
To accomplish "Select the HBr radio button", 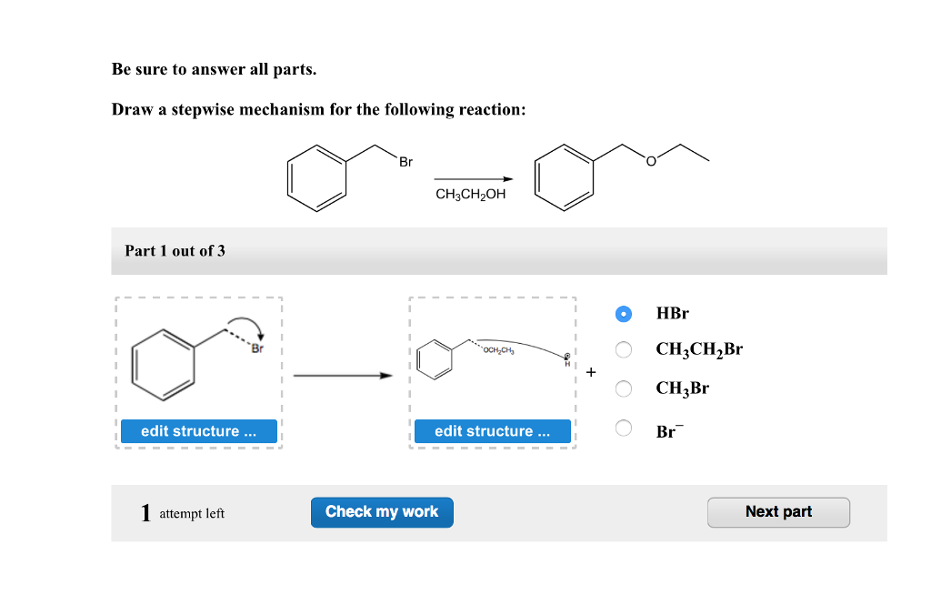I will click(x=623, y=313).
